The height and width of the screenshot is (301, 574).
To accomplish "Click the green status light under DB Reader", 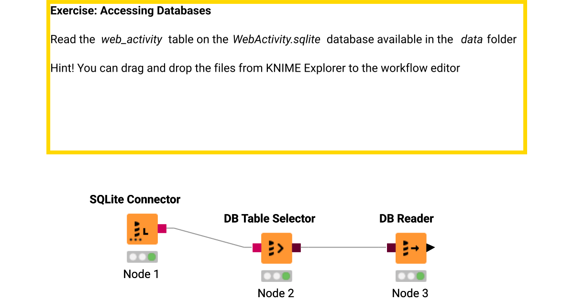I will pos(420,276).
